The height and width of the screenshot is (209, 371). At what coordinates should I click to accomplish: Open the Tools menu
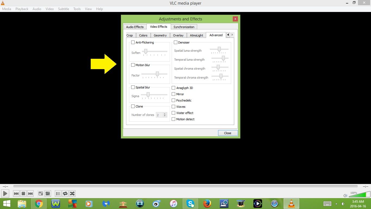point(77,9)
